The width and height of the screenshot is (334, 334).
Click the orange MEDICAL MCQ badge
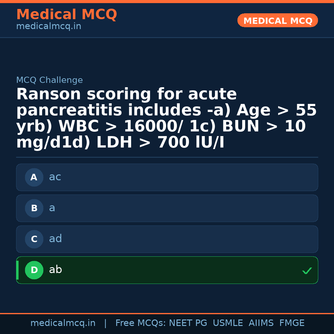click(x=277, y=20)
